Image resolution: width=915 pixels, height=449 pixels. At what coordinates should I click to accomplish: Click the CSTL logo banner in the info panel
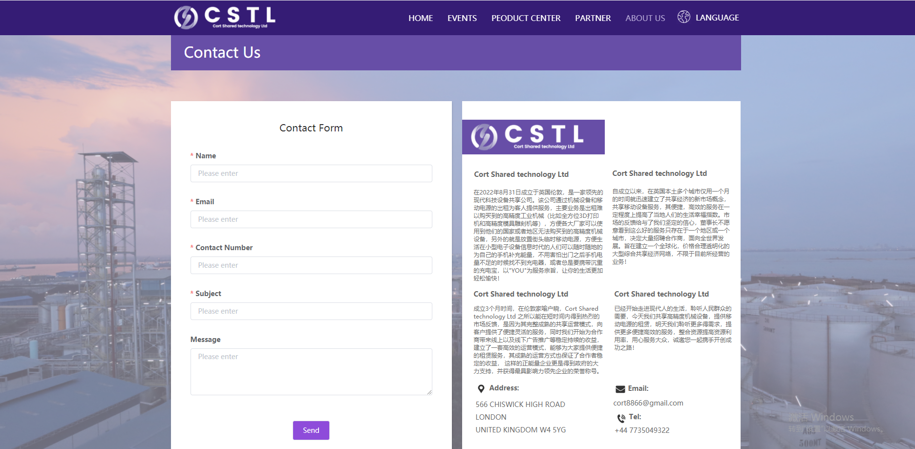(533, 137)
